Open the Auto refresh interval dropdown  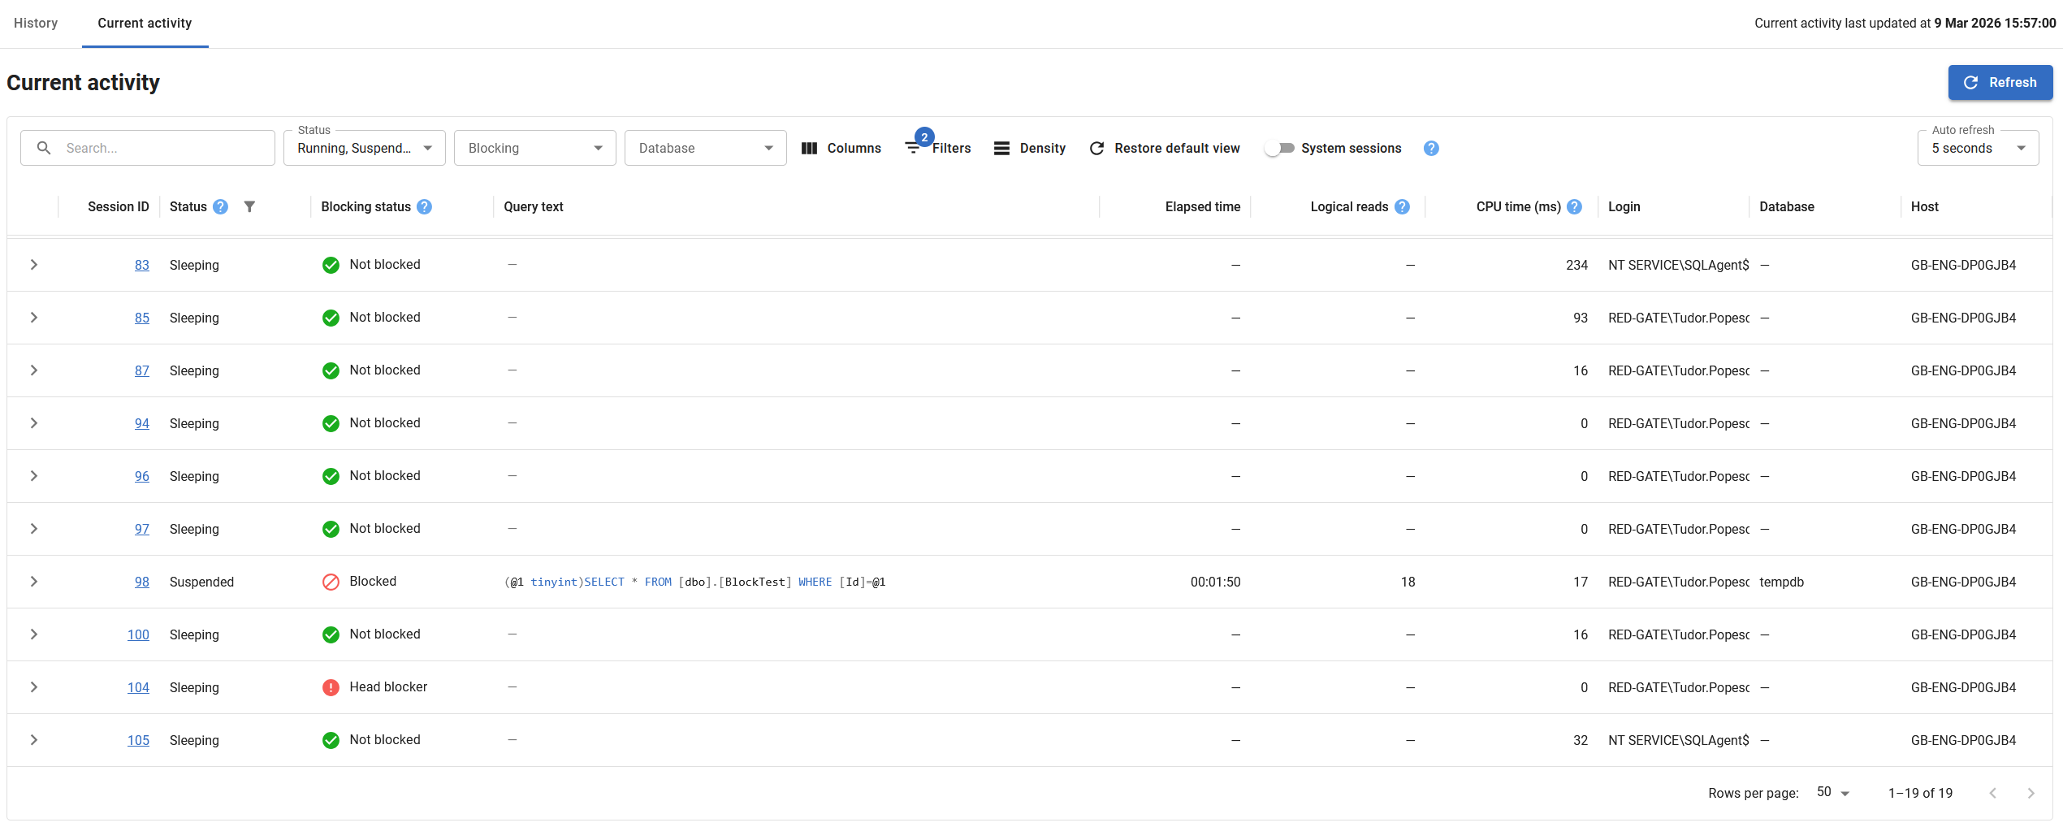pyautogui.click(x=1977, y=148)
